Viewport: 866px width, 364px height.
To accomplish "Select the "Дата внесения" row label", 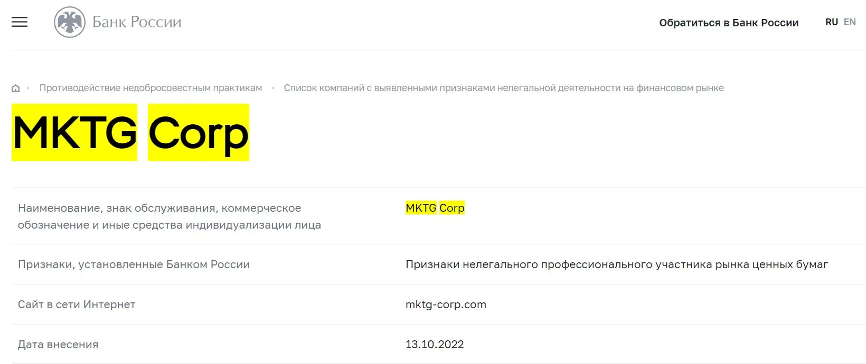I will tap(58, 344).
